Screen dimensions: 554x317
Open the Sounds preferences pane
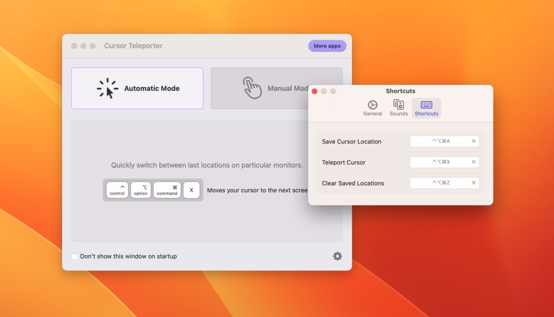click(399, 105)
